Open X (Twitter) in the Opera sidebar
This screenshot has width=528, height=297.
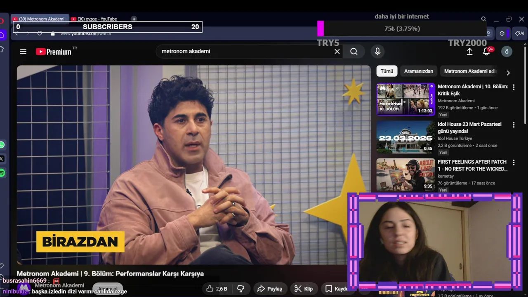pyautogui.click(x=2, y=158)
